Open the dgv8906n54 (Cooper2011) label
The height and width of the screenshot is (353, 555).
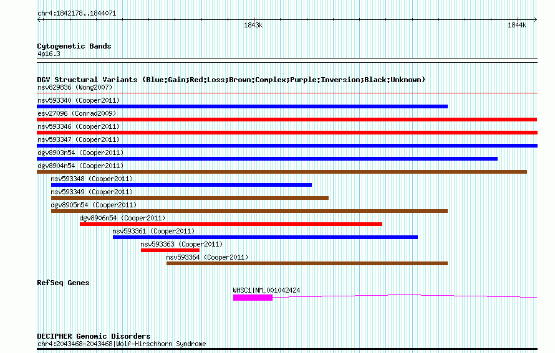pos(122,218)
